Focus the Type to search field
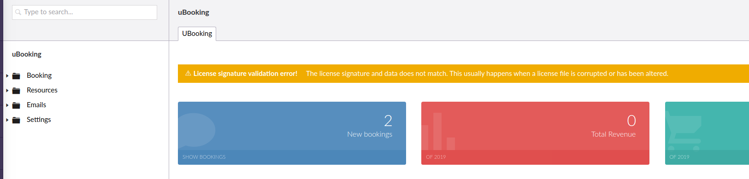The height and width of the screenshot is (179, 749). point(84,12)
